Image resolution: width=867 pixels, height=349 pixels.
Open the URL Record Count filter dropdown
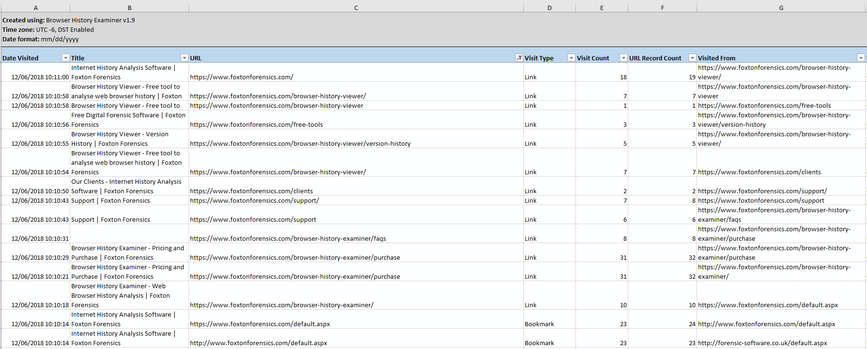[692, 58]
